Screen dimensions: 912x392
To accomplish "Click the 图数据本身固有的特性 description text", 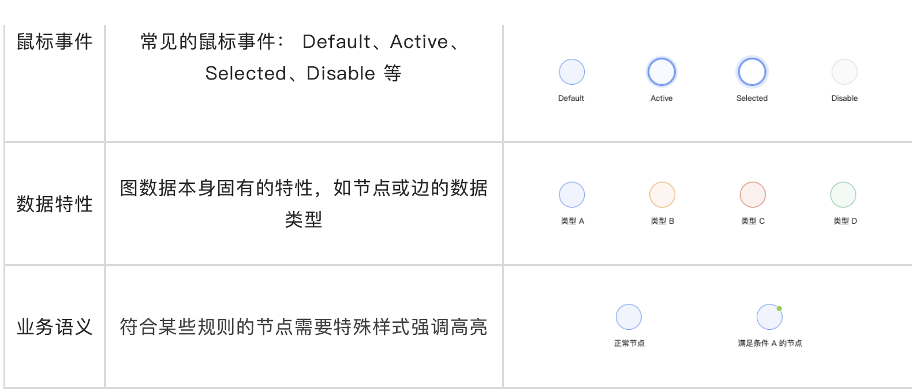I will click(304, 203).
